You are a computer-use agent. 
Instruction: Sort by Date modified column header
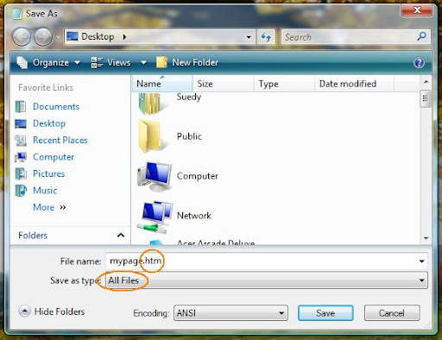point(354,84)
